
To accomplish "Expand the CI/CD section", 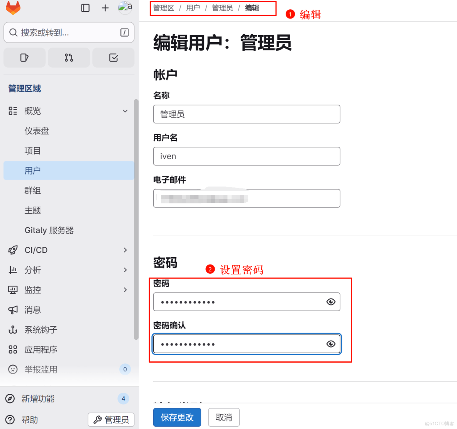I will [x=125, y=250].
